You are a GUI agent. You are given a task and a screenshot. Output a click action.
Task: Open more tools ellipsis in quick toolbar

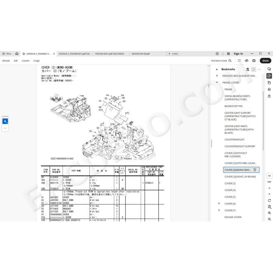[x=5, y=128]
